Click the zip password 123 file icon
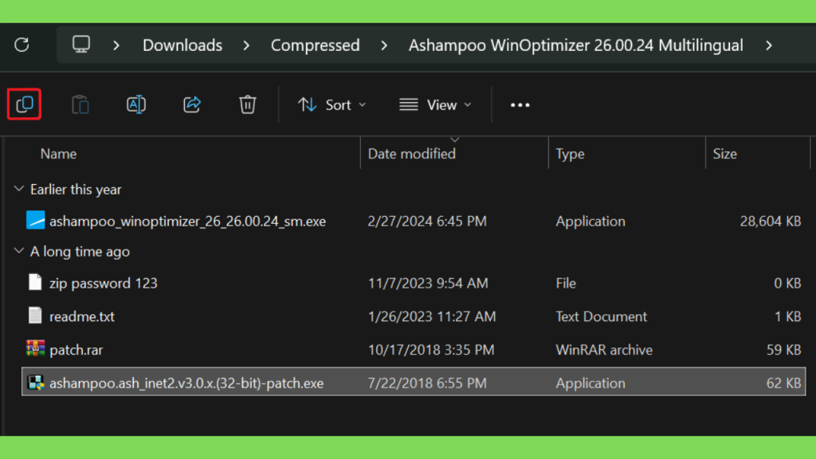Image resolution: width=816 pixels, height=459 pixels. pos(35,282)
